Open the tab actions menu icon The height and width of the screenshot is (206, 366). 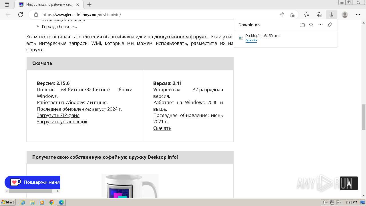[x=7, y=5]
